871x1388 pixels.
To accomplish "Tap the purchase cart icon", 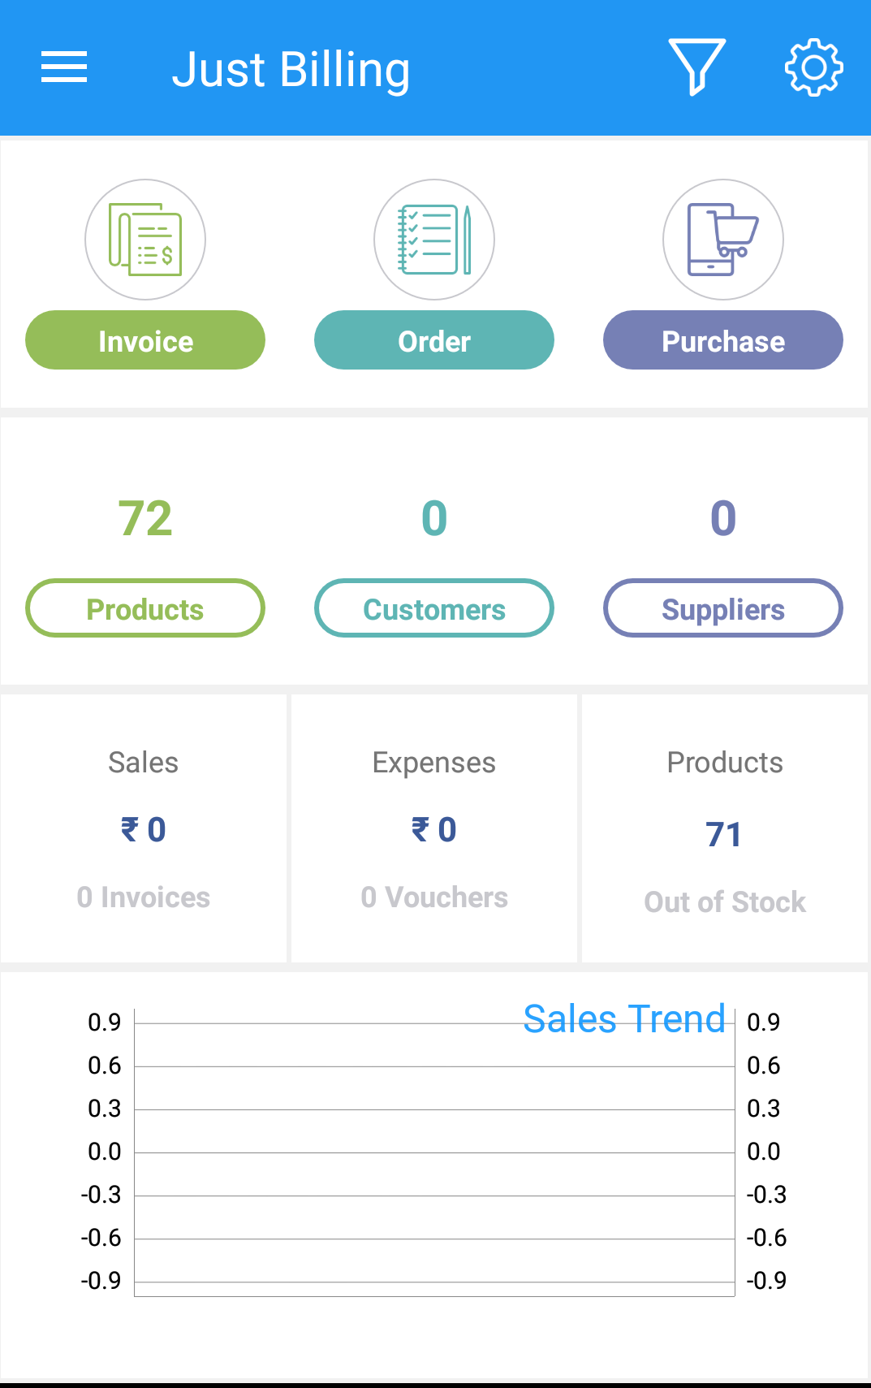I will pyautogui.click(x=723, y=240).
